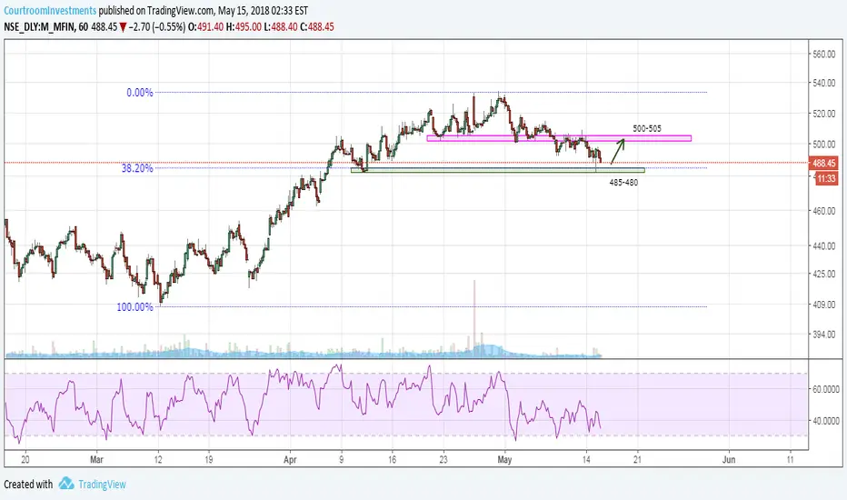
Task: Click the TradingView logo icon at the bottom
Action: [x=66, y=484]
